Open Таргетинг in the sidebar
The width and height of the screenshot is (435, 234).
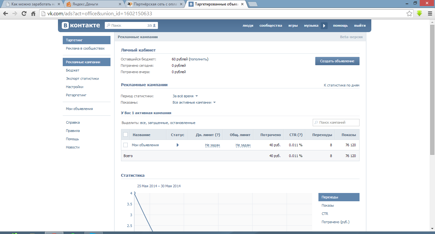coord(87,40)
